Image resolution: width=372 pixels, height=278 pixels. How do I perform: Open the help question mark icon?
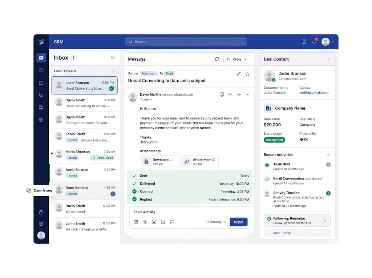click(x=41, y=212)
